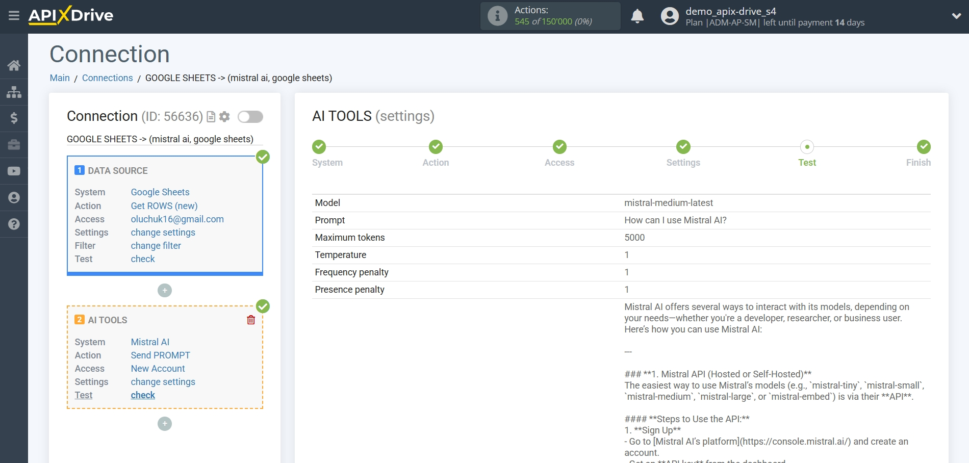Screen dimensions: 969x463
Task: Click the YouTube video icon in the sidebar
Action: 14,171
